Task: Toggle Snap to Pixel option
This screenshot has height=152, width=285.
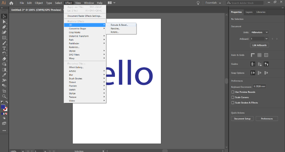Action: (x=266, y=73)
